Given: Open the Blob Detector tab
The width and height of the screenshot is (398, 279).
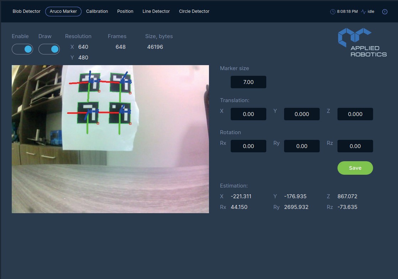Looking at the screenshot, I should [27, 11].
